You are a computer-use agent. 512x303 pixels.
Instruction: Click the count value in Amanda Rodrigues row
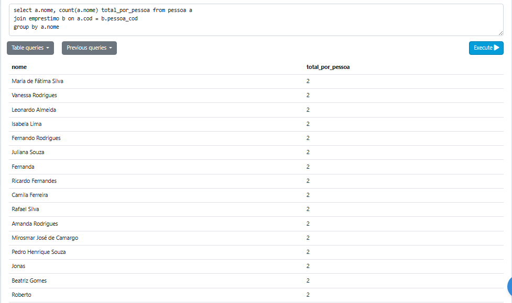pos(308,224)
